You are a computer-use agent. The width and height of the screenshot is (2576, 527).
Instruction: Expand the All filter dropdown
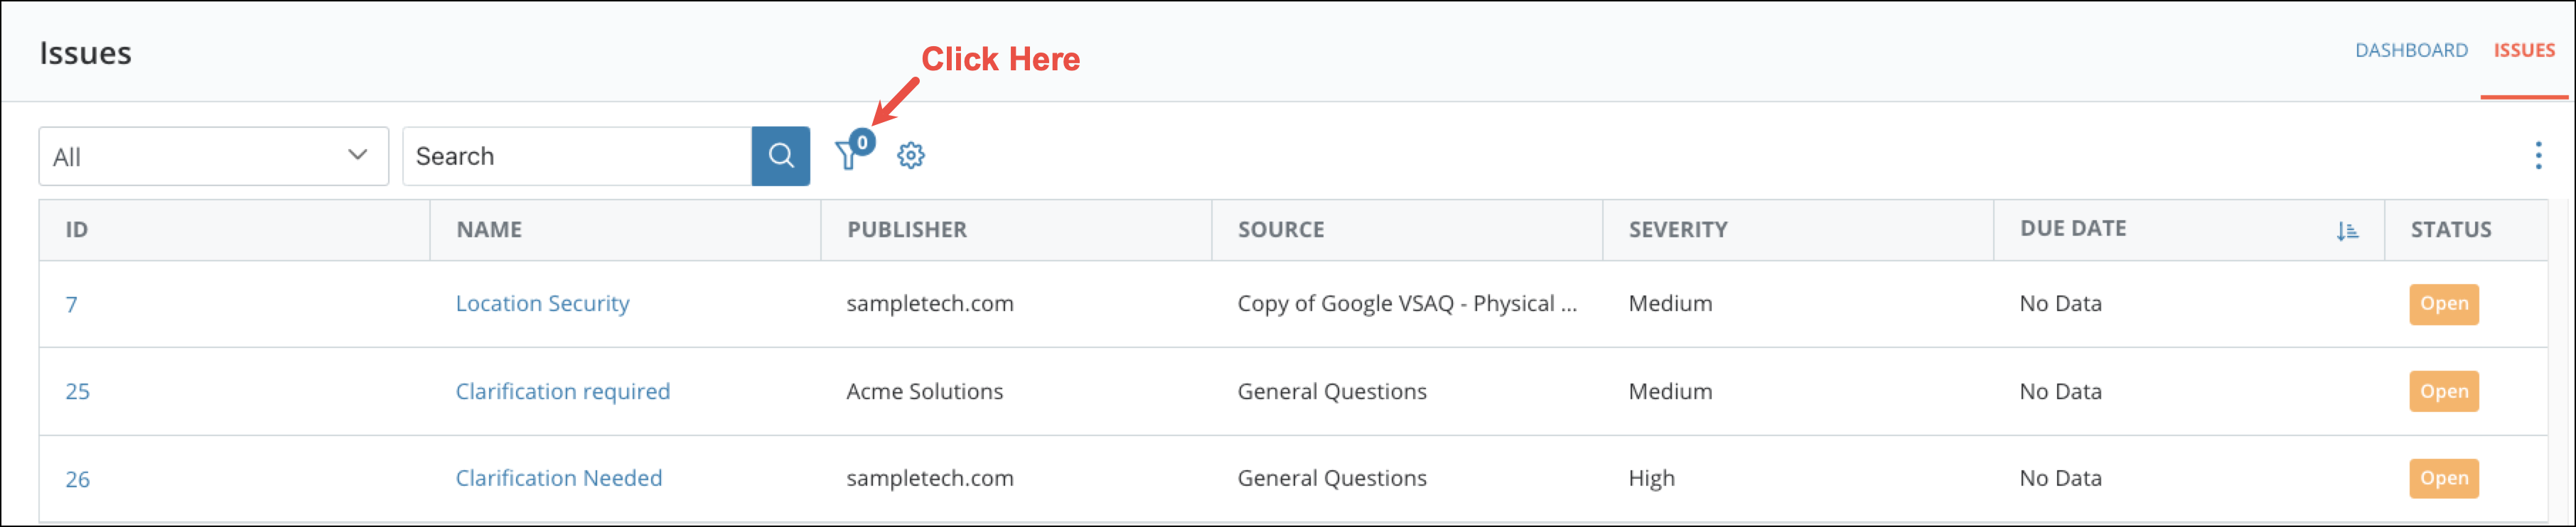[x=213, y=156]
